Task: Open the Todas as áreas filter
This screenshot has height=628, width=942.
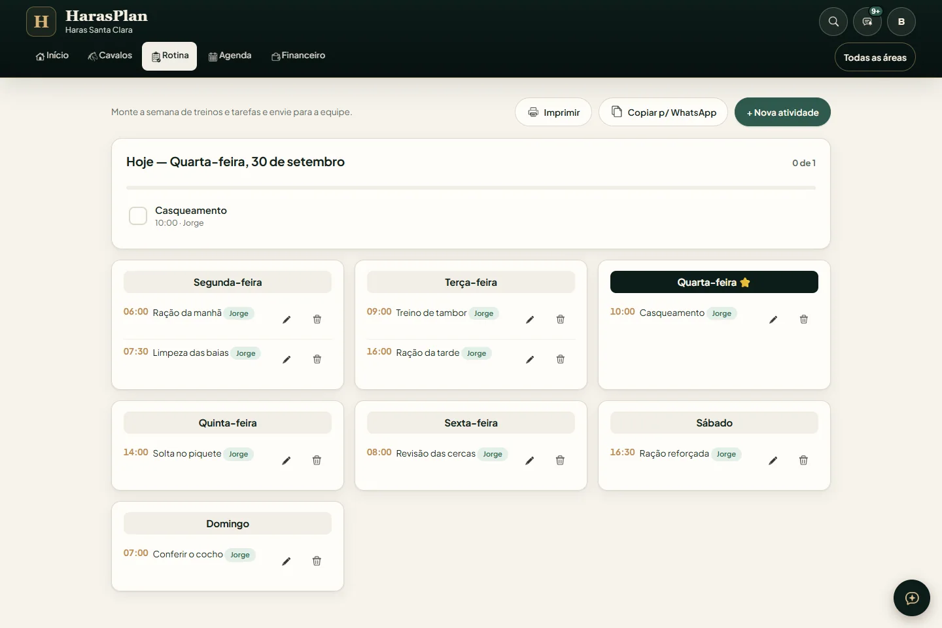Action: [875, 58]
